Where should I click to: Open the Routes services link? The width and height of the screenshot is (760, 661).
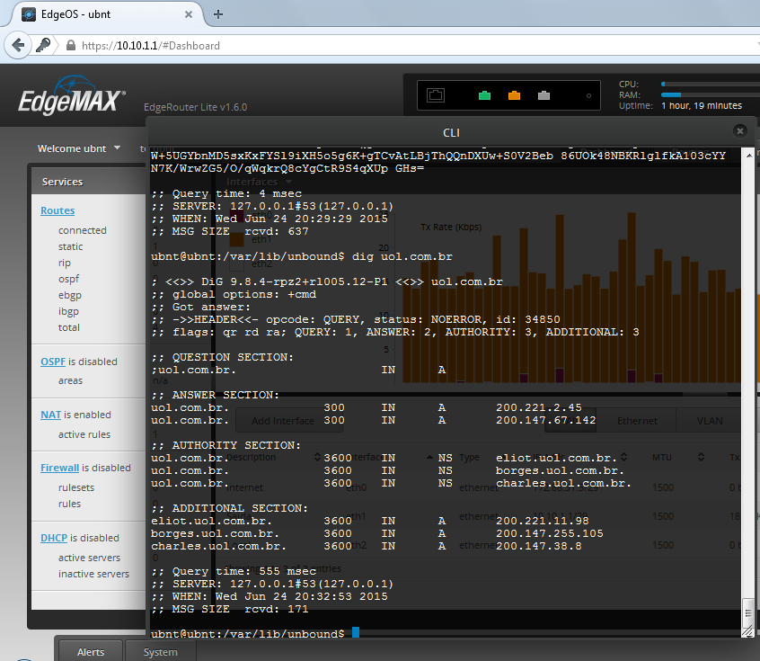57,210
